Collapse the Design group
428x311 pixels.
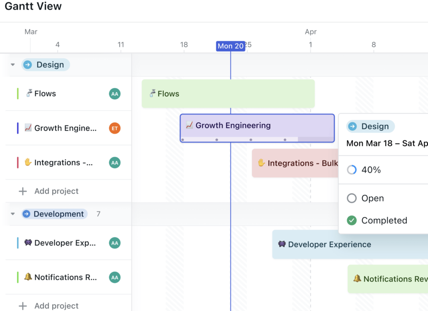tap(12, 65)
